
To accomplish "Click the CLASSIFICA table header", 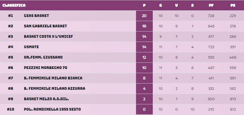I will [14, 5].
